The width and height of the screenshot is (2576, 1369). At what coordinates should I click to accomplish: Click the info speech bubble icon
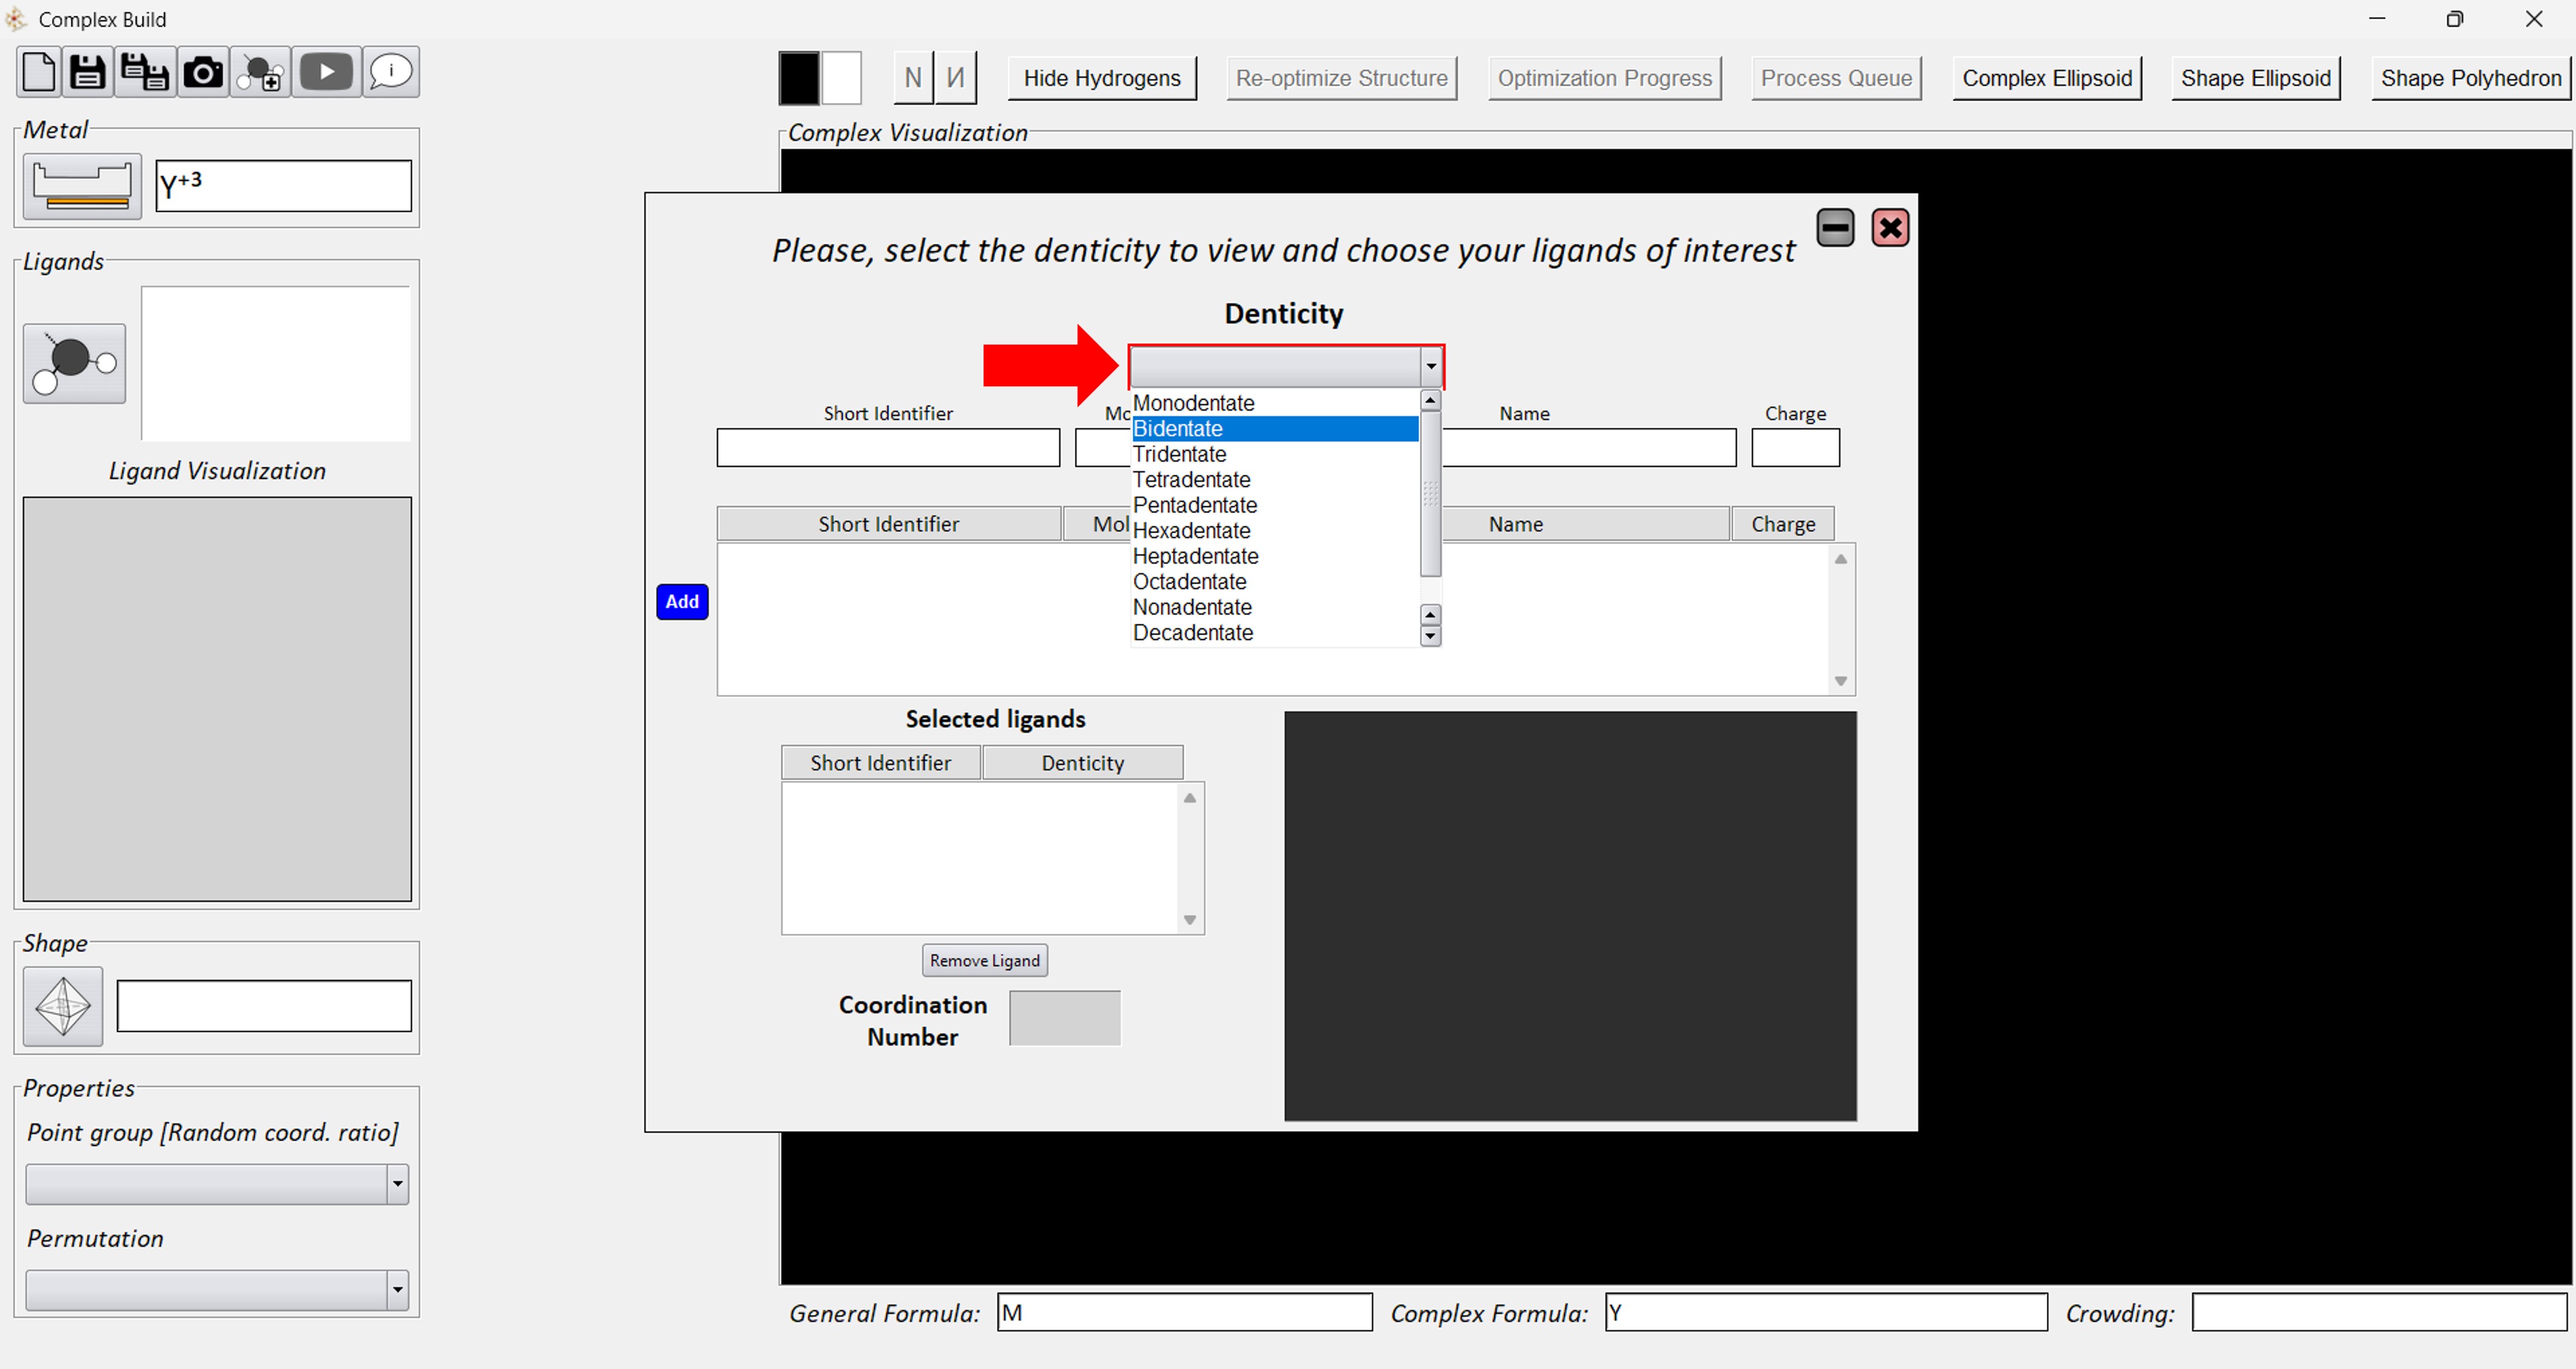pyautogui.click(x=390, y=73)
